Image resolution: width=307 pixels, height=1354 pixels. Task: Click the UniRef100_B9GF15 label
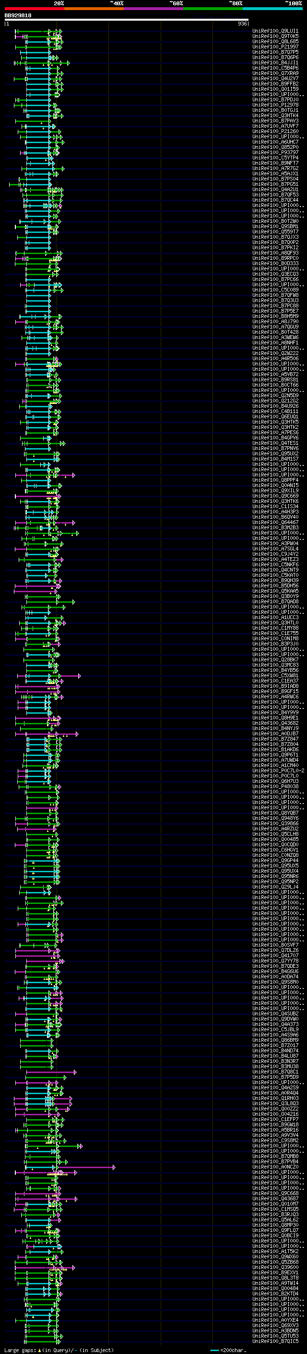pos(275,691)
